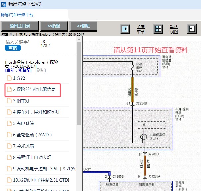Click the 当前：线路图 link
Screen dimensions: 201x191
tap(18, 70)
